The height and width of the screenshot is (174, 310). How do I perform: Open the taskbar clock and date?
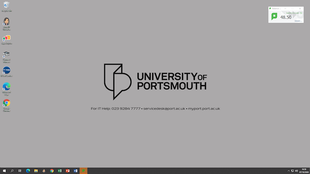click(x=304, y=171)
